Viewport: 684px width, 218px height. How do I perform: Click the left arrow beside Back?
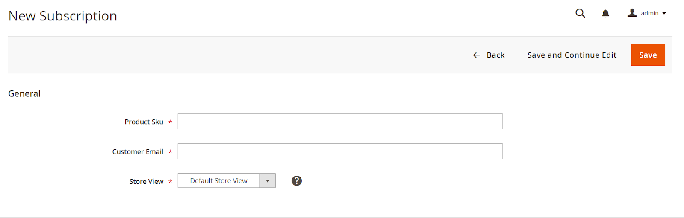tap(476, 55)
